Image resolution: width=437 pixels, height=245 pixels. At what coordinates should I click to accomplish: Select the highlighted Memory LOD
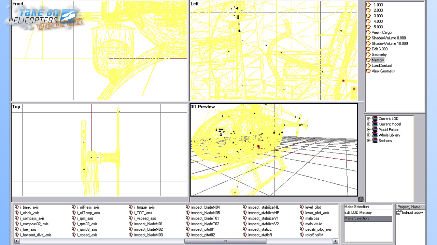378,60
